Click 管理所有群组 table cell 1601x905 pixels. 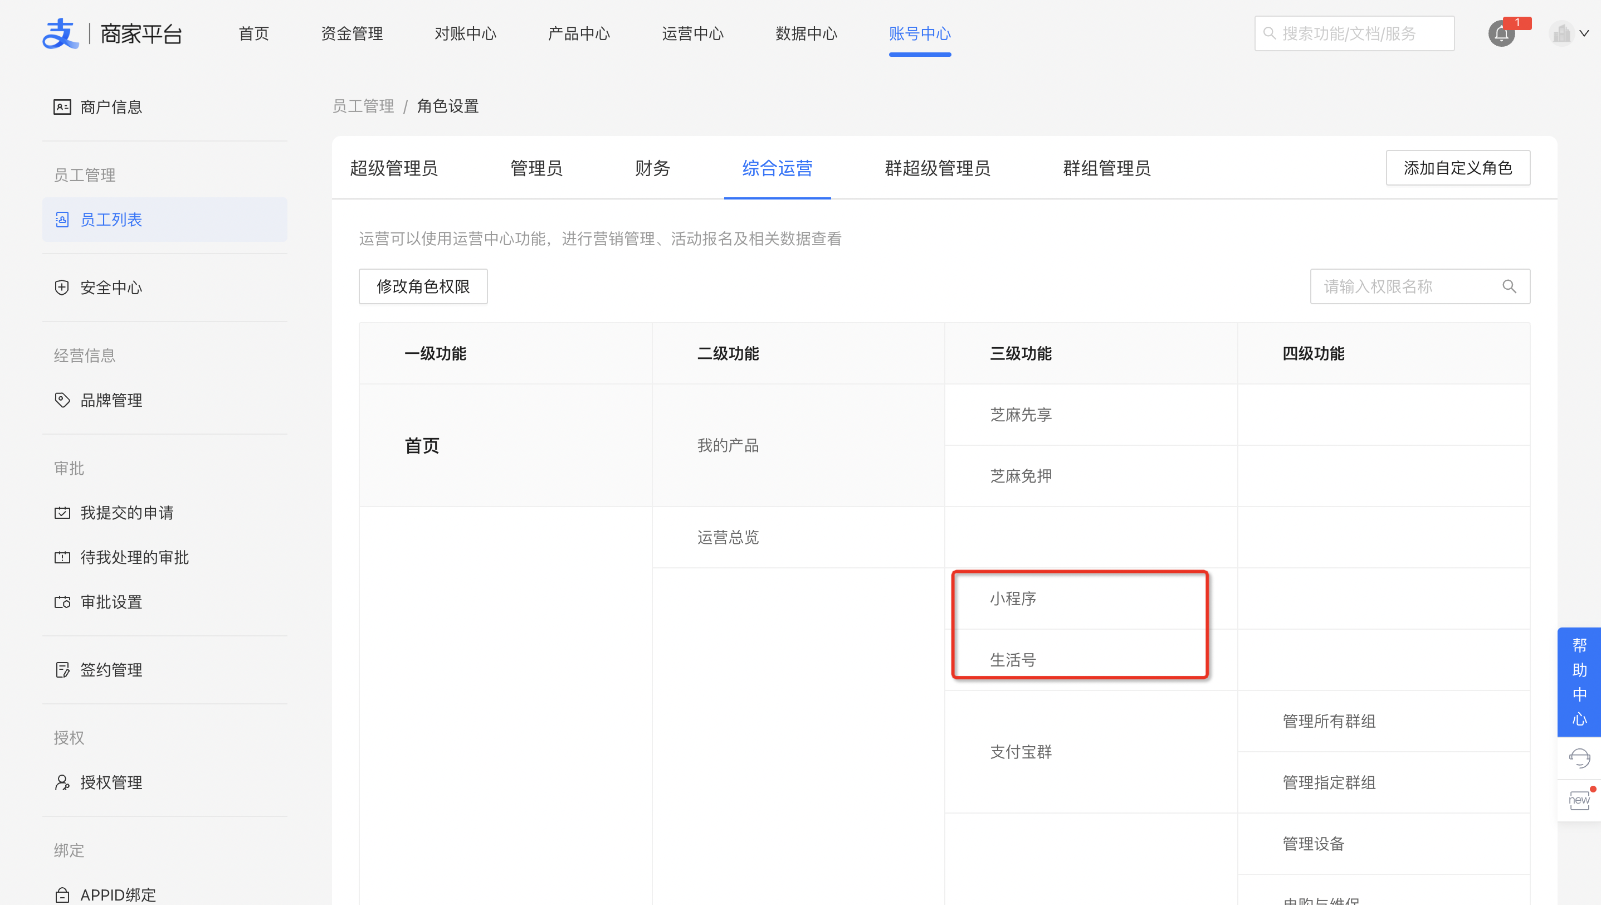click(1384, 721)
